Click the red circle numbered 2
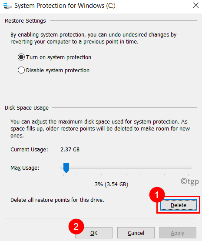Screen dimensions: 202x241 76,227
